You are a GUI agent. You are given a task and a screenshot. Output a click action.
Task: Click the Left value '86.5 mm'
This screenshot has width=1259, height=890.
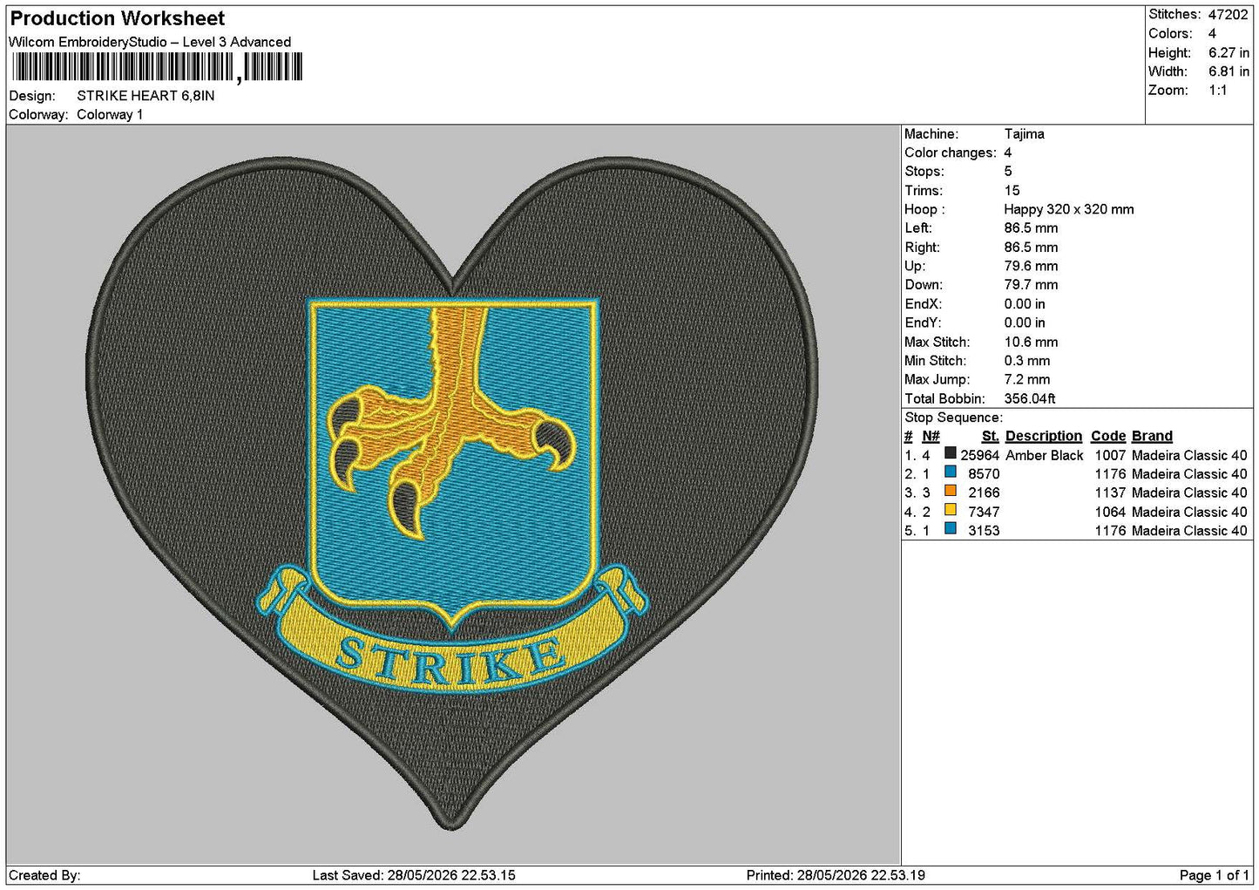click(1031, 228)
